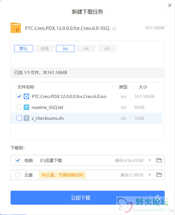Close the 新建下载任务 dialog
This screenshot has width=175, height=215.
click(170, 5)
